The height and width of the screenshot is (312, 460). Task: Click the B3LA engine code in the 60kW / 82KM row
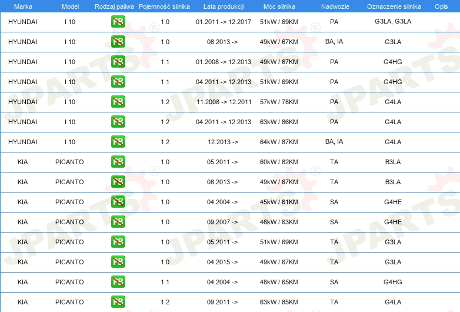tap(393, 162)
